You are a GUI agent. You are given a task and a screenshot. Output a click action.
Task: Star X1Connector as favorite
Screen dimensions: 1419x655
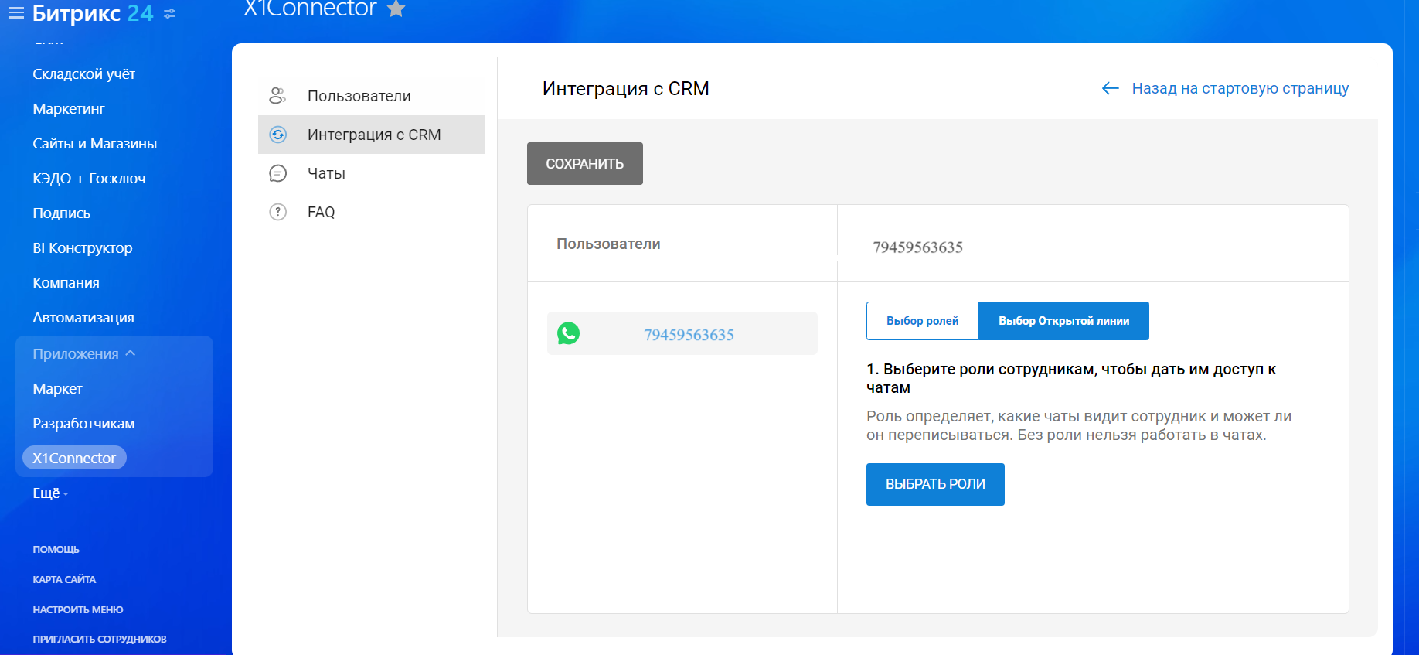tap(396, 9)
